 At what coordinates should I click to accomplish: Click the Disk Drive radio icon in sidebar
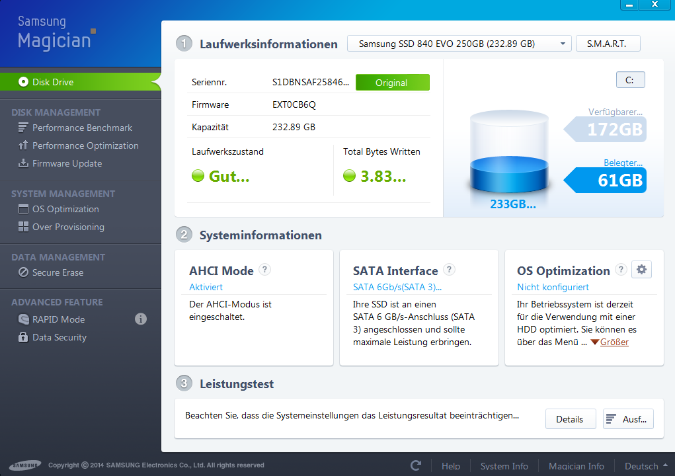[x=23, y=82]
